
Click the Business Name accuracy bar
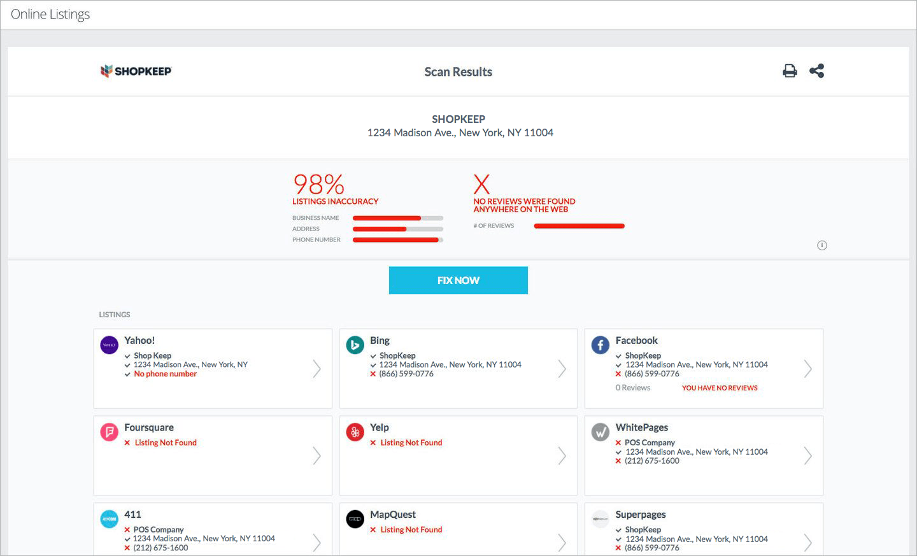[398, 218]
